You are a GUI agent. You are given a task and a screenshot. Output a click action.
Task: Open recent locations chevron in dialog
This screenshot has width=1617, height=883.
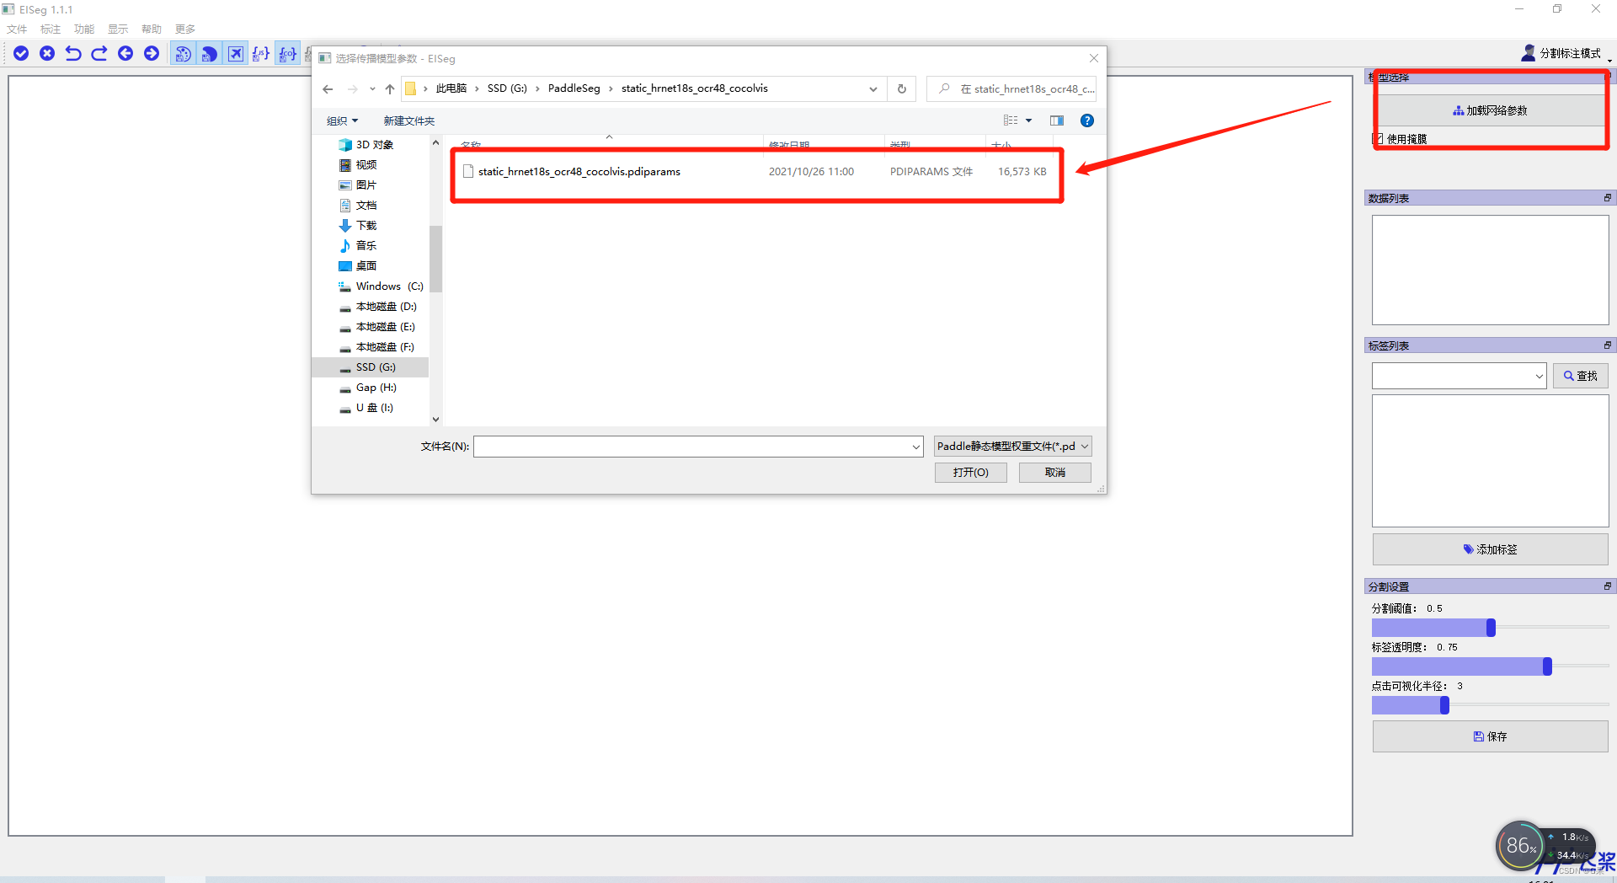click(372, 88)
